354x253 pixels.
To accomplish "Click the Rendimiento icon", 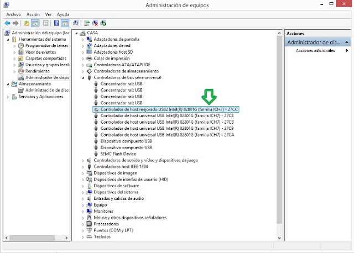I will point(21,71).
